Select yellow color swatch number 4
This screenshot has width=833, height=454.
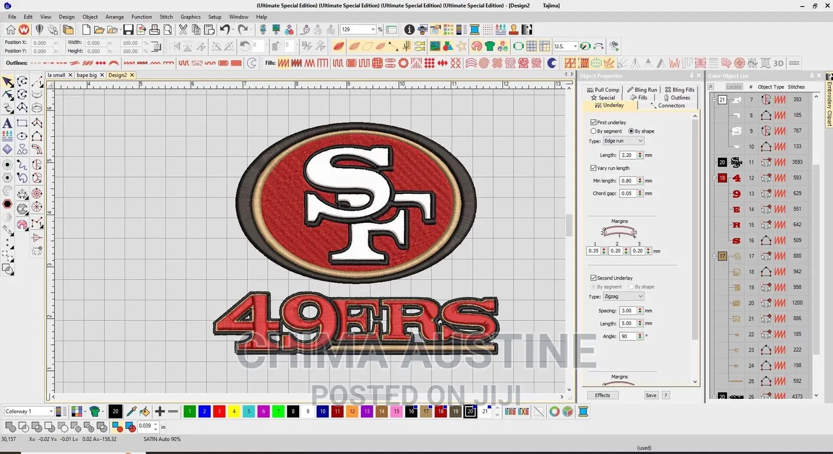click(x=234, y=411)
